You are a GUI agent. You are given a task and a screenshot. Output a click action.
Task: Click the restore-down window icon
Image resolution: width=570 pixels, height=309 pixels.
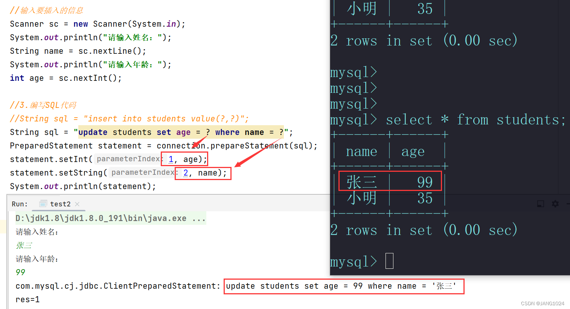(x=540, y=203)
